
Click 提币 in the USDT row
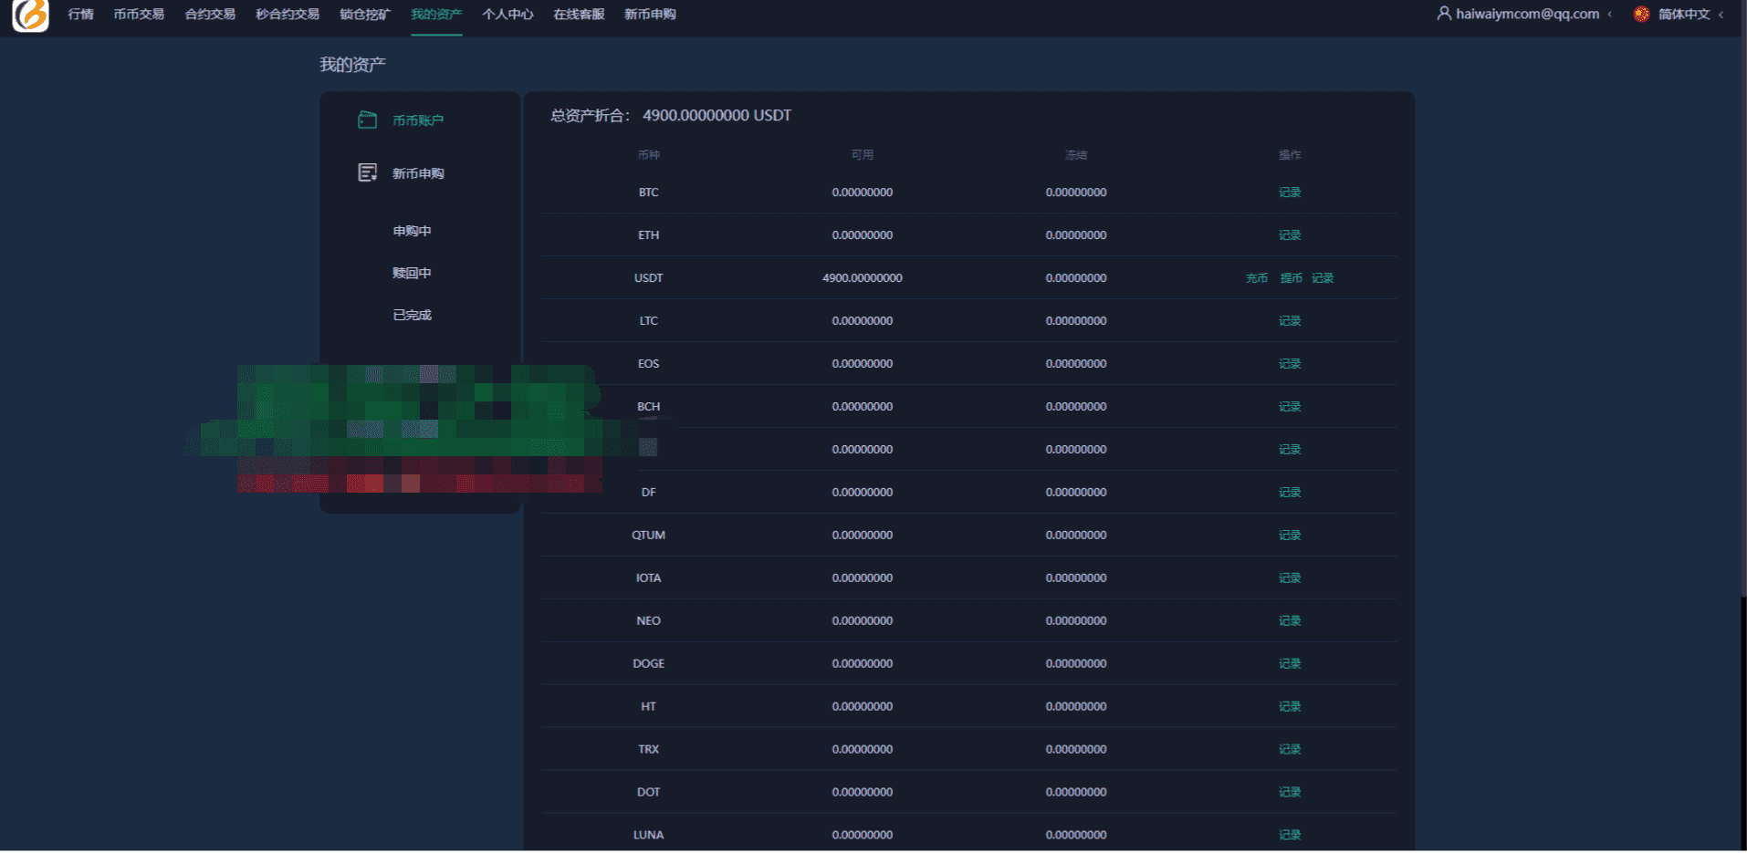coord(1291,278)
